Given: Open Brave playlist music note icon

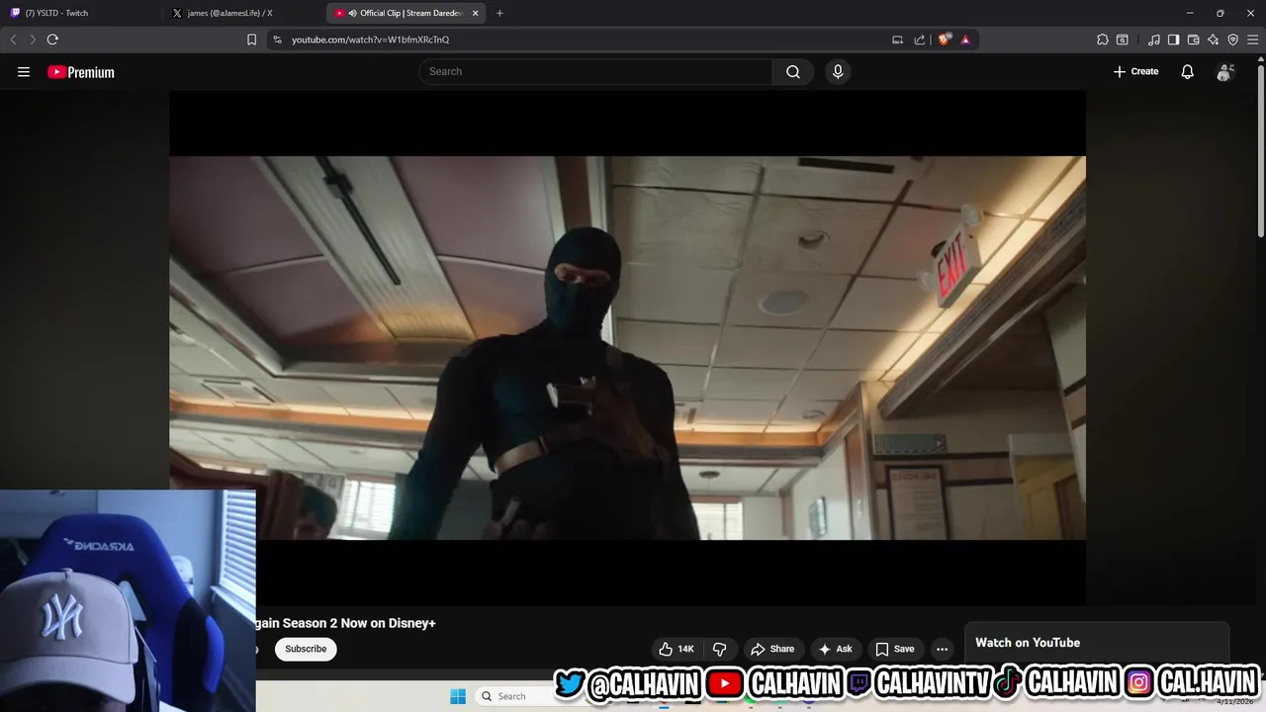Looking at the screenshot, I should (x=1153, y=40).
